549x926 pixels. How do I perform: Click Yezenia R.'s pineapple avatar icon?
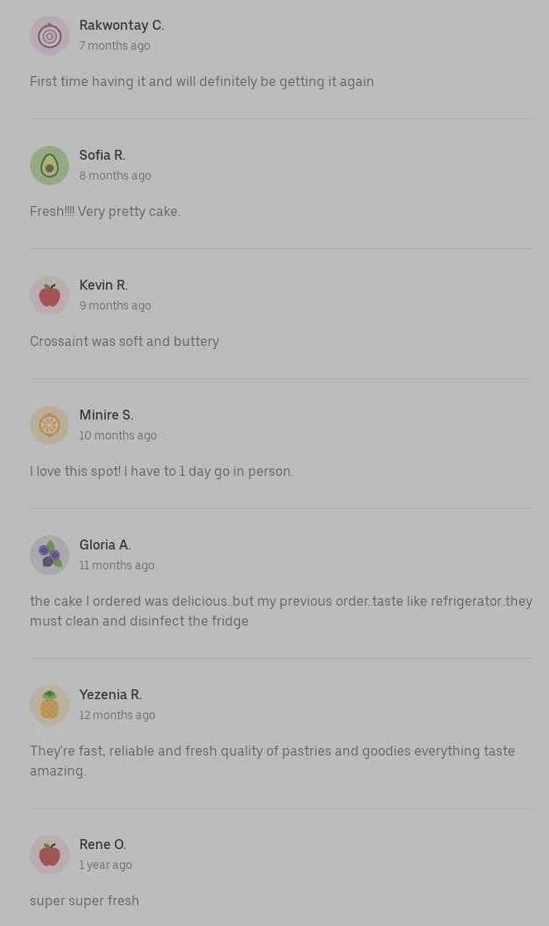coord(50,705)
